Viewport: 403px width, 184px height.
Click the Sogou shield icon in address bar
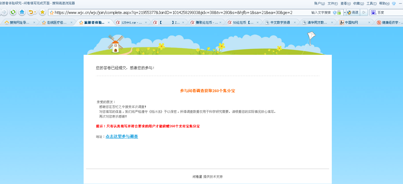pos(334,12)
